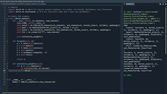Open the Edit menu
This screenshot has height=94, width=167.
pos(4,2)
